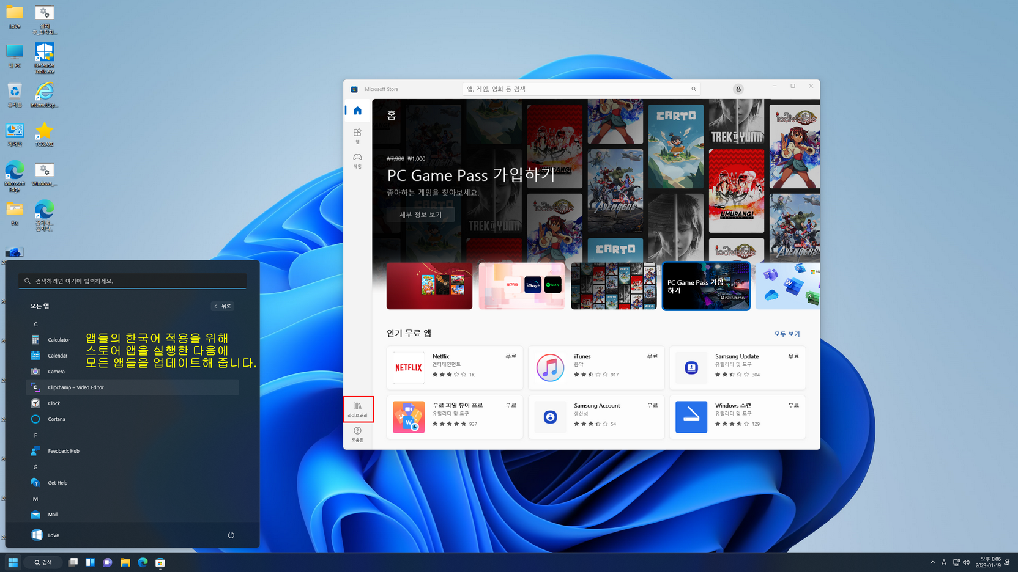This screenshot has height=572, width=1018.
Task: Click the letter M group header
Action: click(x=35, y=499)
